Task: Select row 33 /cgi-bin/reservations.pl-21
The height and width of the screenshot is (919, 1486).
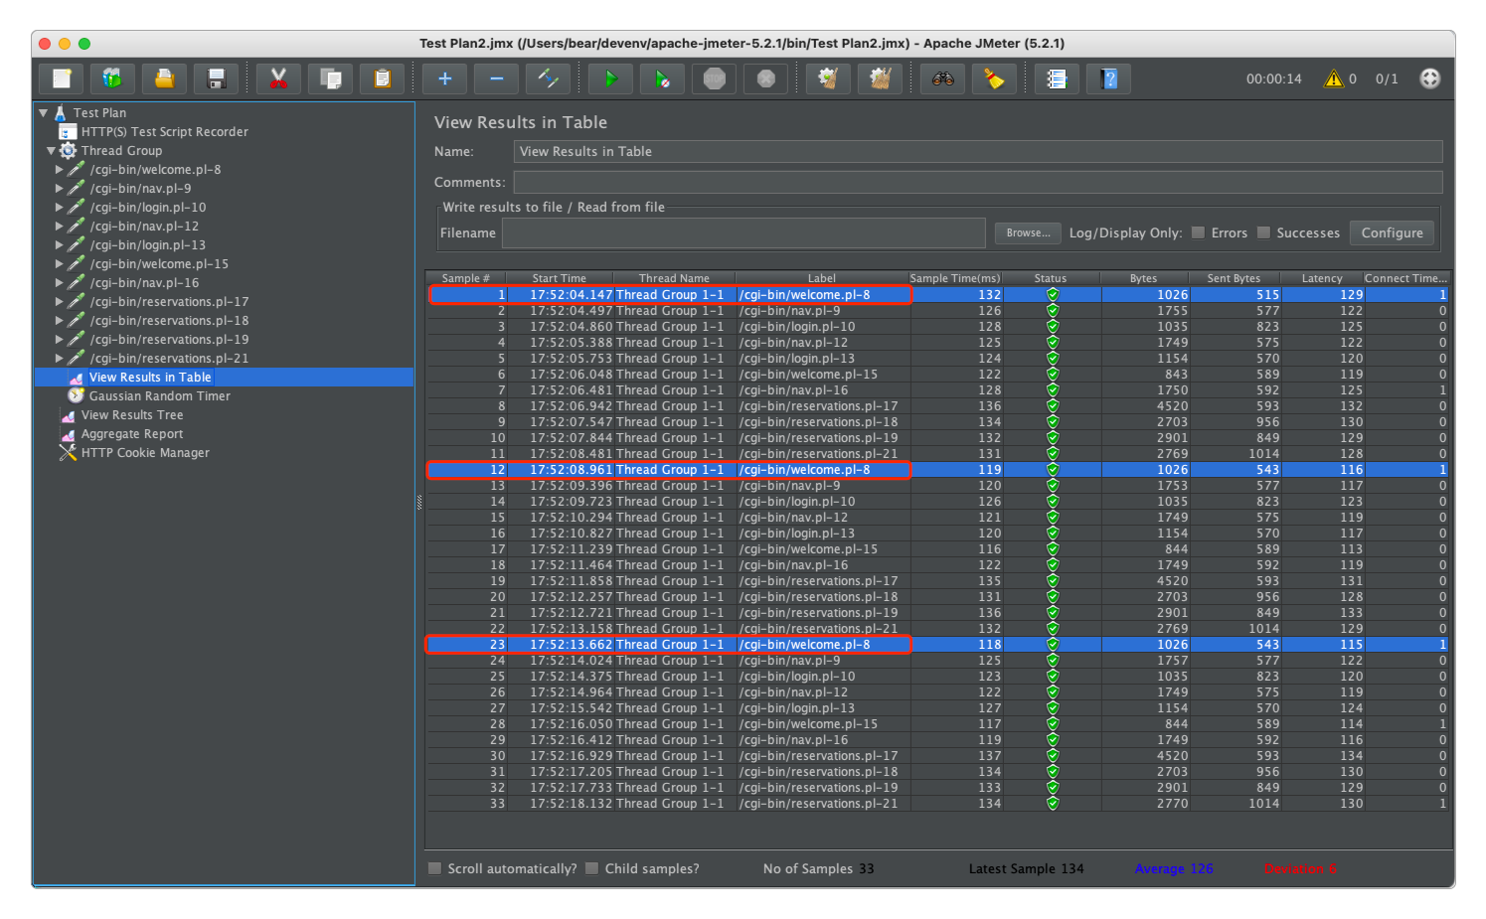Action: (x=937, y=804)
